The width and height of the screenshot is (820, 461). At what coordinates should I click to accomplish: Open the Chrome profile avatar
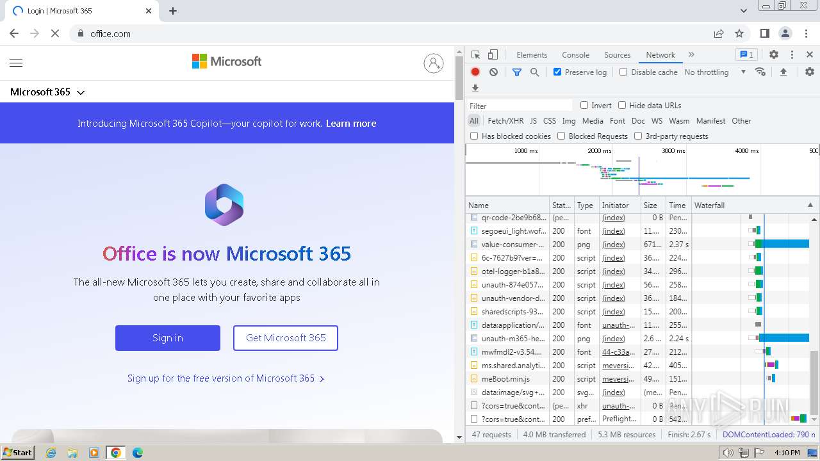pyautogui.click(x=785, y=33)
